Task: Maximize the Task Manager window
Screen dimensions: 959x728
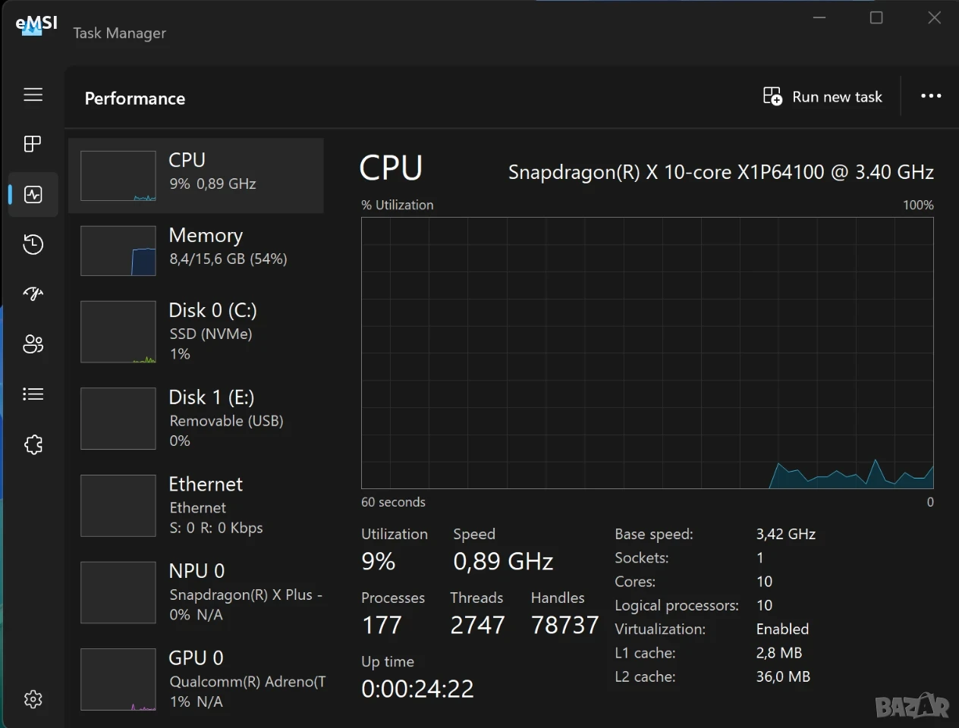Action: pos(876,17)
